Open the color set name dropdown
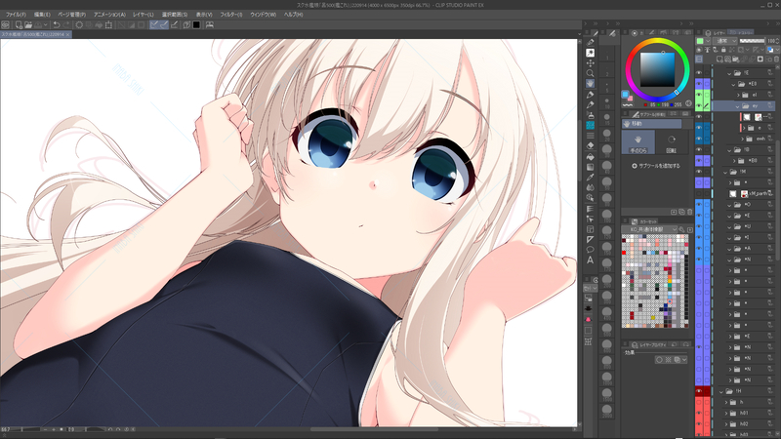The width and height of the screenshot is (781, 439). tap(649, 229)
